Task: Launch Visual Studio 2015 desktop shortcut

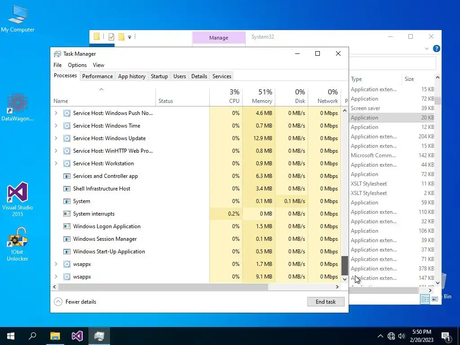Action: pos(18,199)
